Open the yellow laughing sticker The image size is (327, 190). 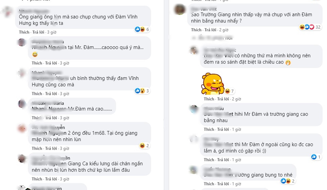213,84
